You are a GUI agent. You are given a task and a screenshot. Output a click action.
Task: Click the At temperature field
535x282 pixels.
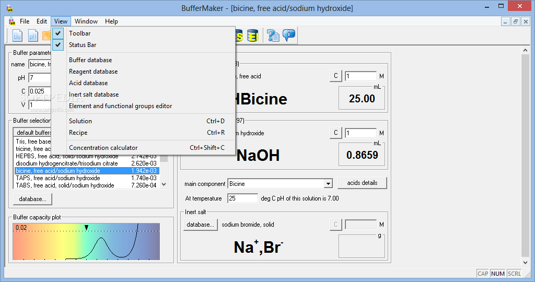[242, 198]
